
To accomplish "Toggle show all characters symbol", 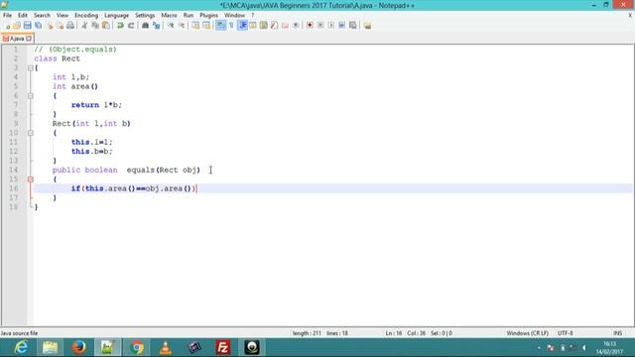I will point(231,26).
